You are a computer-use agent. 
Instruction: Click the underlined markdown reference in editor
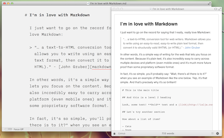tap(102, 67)
